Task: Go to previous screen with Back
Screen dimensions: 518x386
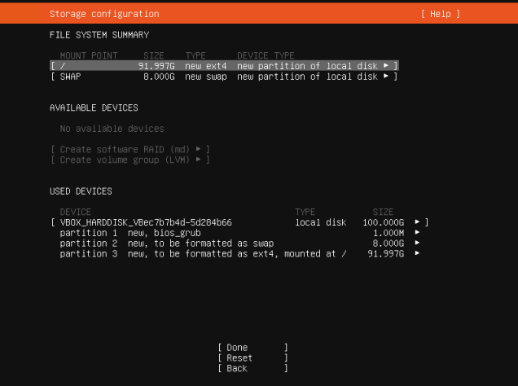Action: (x=252, y=369)
